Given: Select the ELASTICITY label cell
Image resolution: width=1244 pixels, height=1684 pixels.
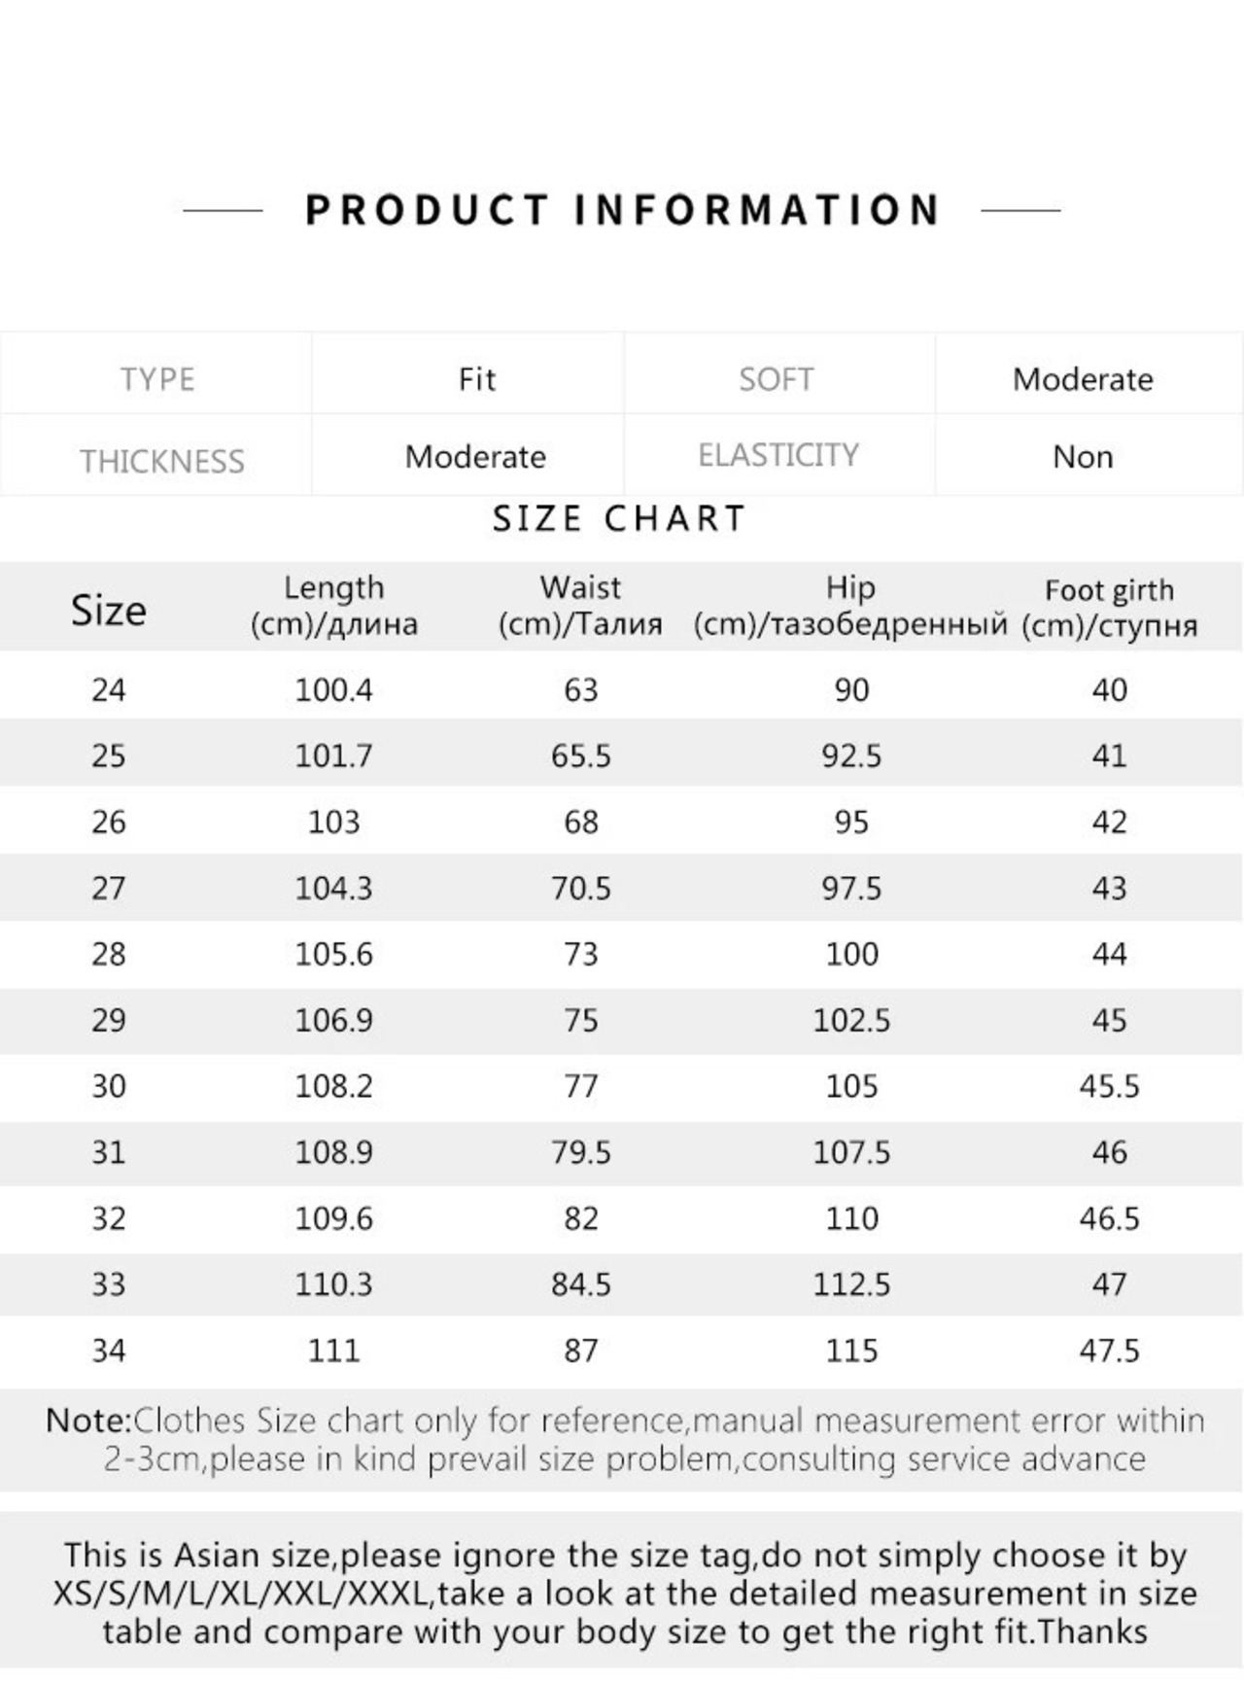Looking at the screenshot, I should (x=777, y=455).
